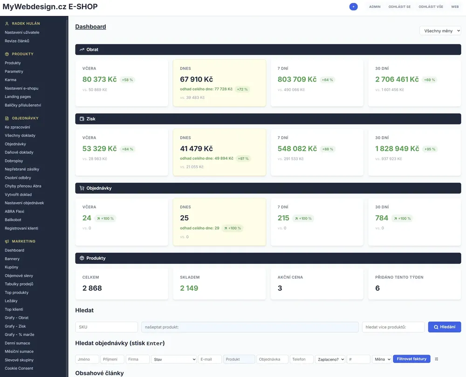Open Grafy - Obrat in the sidebar

pos(17,317)
